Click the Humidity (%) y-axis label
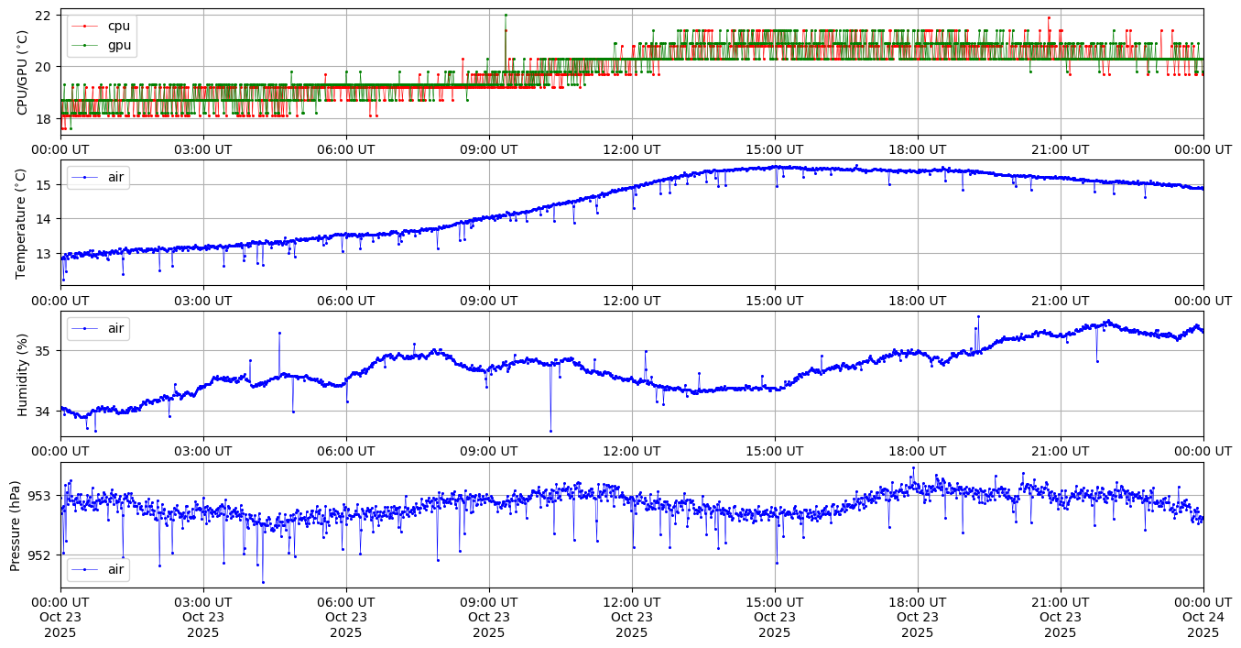The height and width of the screenshot is (648, 1241). (23, 374)
